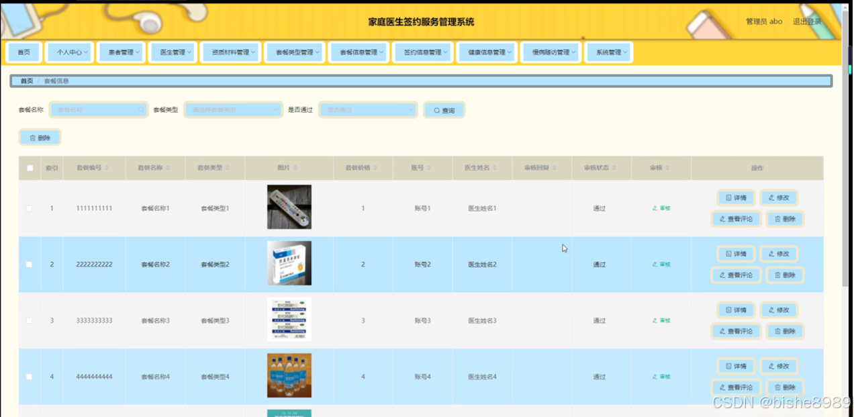Click 修改 for 套餐名称1
Viewport: 854px width, 417px height.
pos(779,197)
